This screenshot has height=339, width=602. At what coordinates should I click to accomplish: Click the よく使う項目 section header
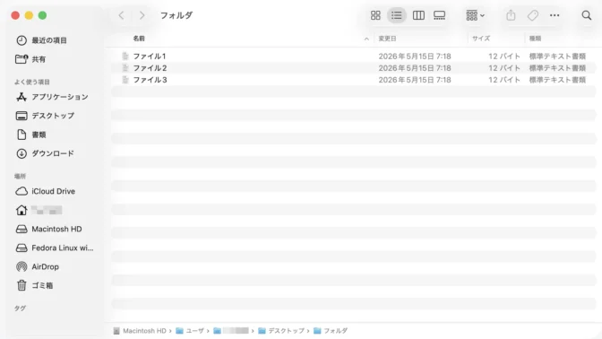pos(32,82)
